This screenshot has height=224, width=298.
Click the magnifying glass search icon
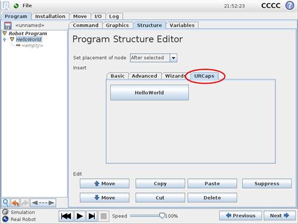click(x=6, y=203)
